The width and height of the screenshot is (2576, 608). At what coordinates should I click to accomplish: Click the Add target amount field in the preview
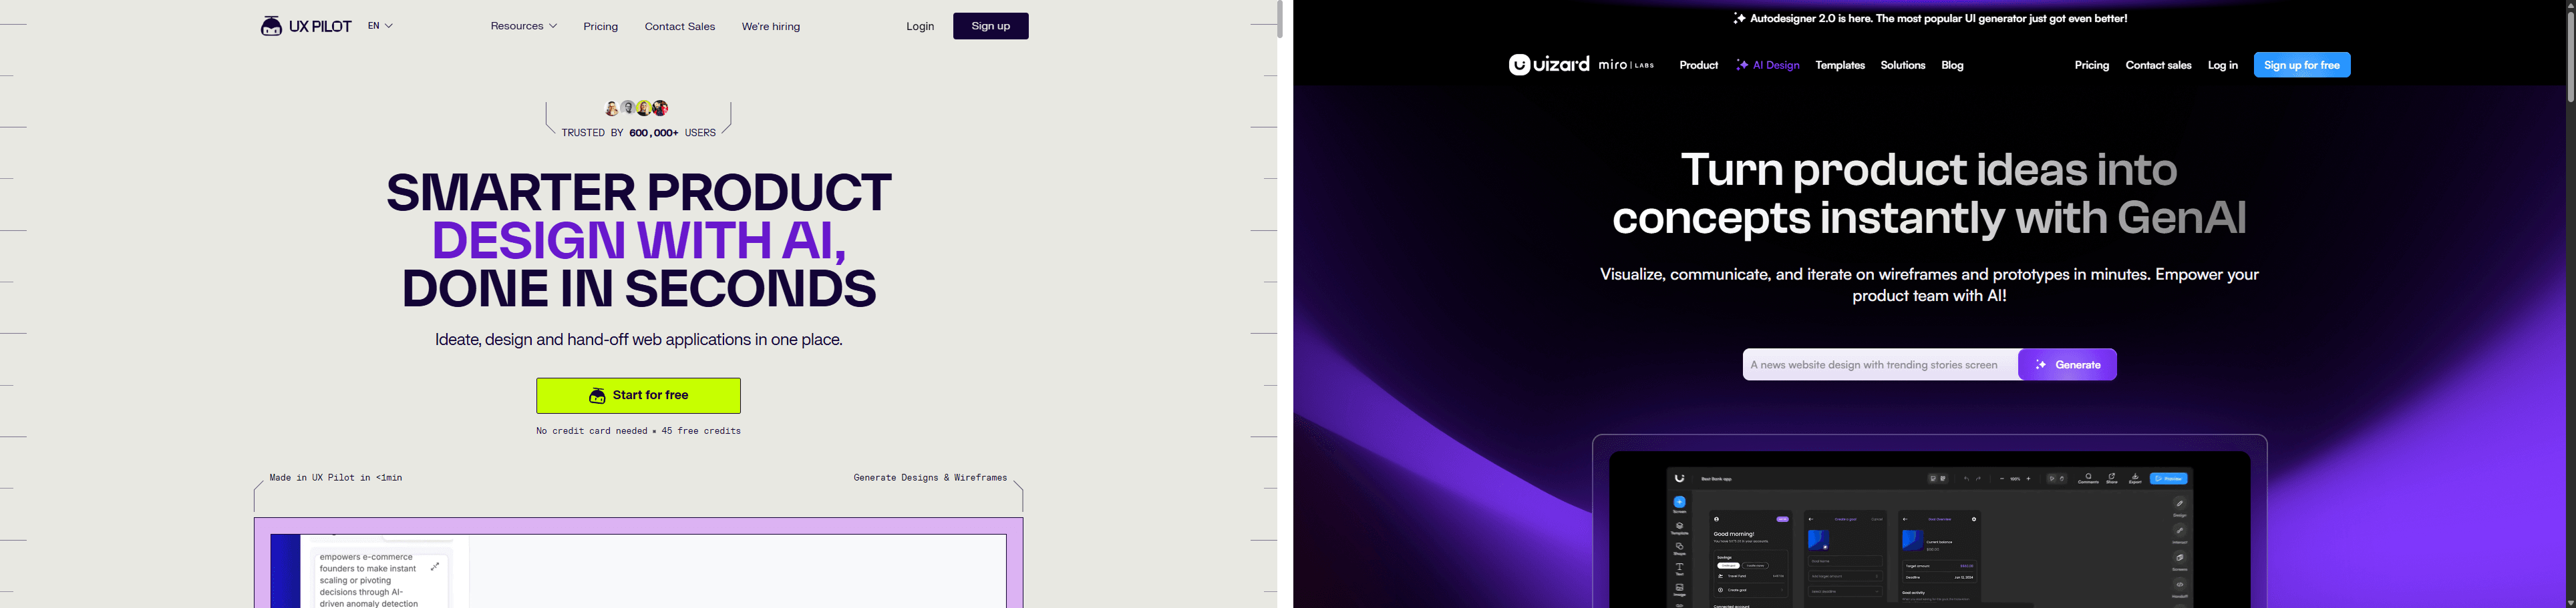tap(1845, 576)
